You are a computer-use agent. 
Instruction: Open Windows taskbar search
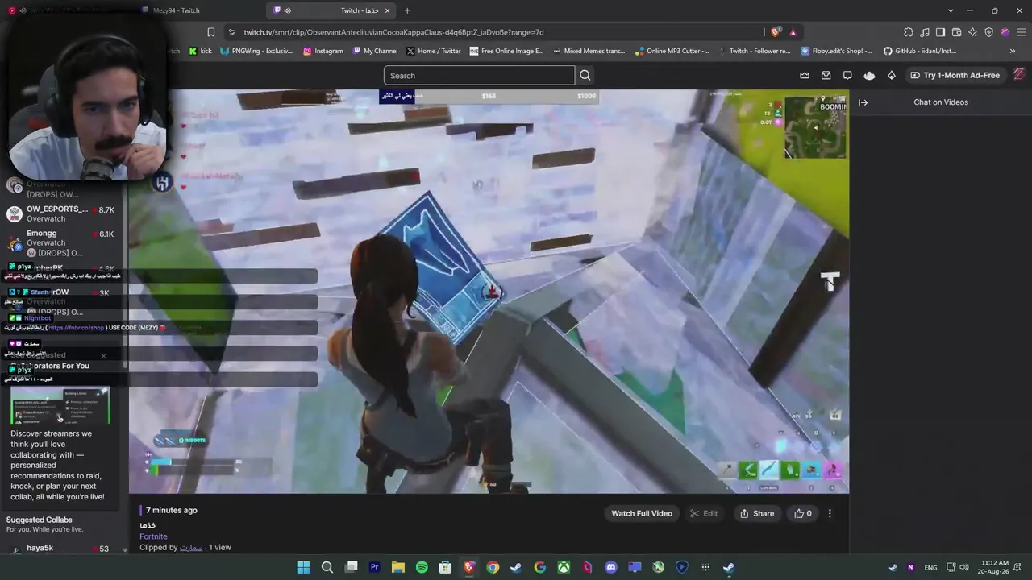click(x=327, y=567)
